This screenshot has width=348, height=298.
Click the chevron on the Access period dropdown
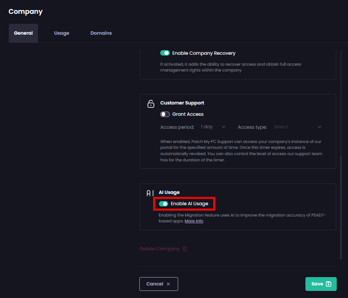(x=224, y=127)
